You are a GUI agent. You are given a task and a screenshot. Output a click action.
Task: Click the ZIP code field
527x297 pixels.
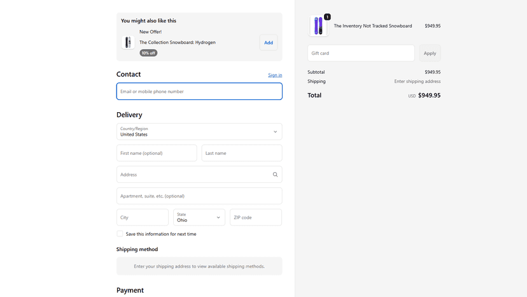[256, 217]
